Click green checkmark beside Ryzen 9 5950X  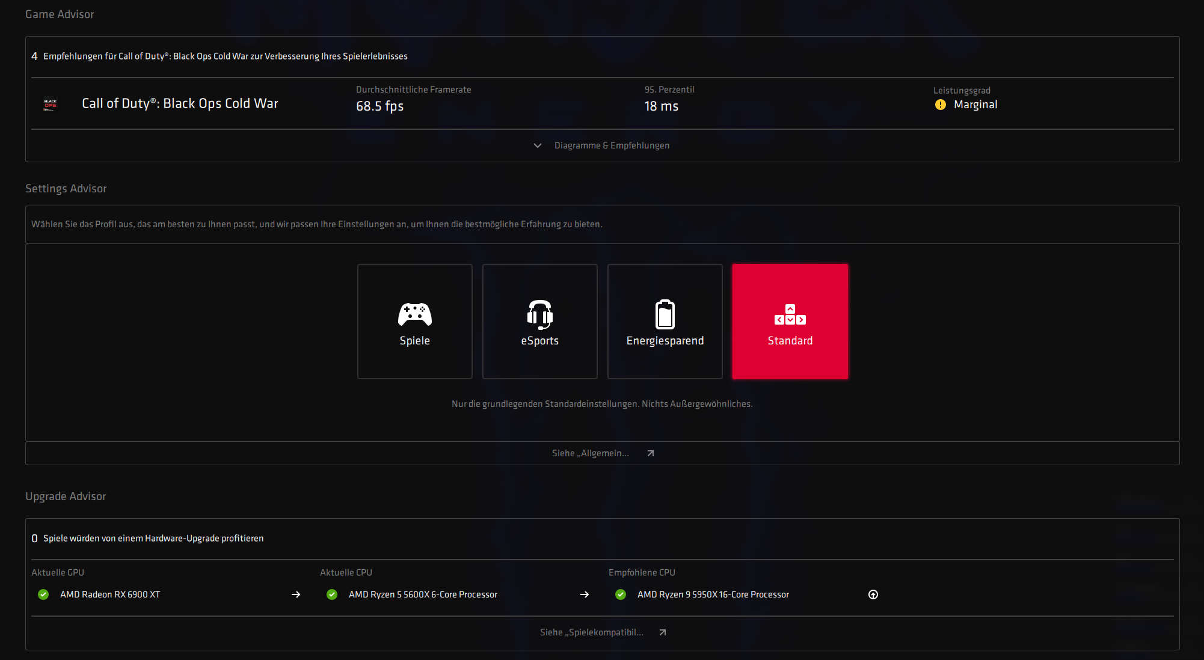click(x=621, y=594)
